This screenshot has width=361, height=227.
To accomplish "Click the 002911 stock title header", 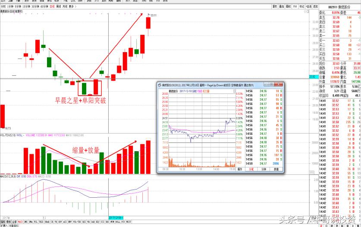I will (x=339, y=7).
